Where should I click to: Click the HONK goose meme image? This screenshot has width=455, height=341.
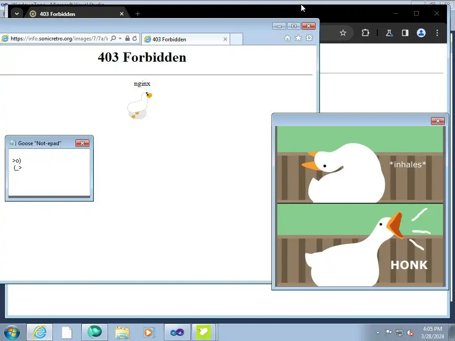point(360,206)
